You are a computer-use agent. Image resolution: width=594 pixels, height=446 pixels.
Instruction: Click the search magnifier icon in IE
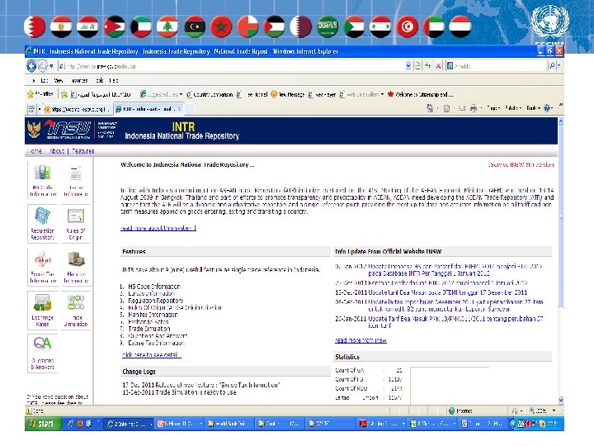552,66
